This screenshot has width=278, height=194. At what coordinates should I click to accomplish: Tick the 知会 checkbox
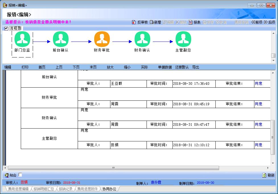pos(20,175)
